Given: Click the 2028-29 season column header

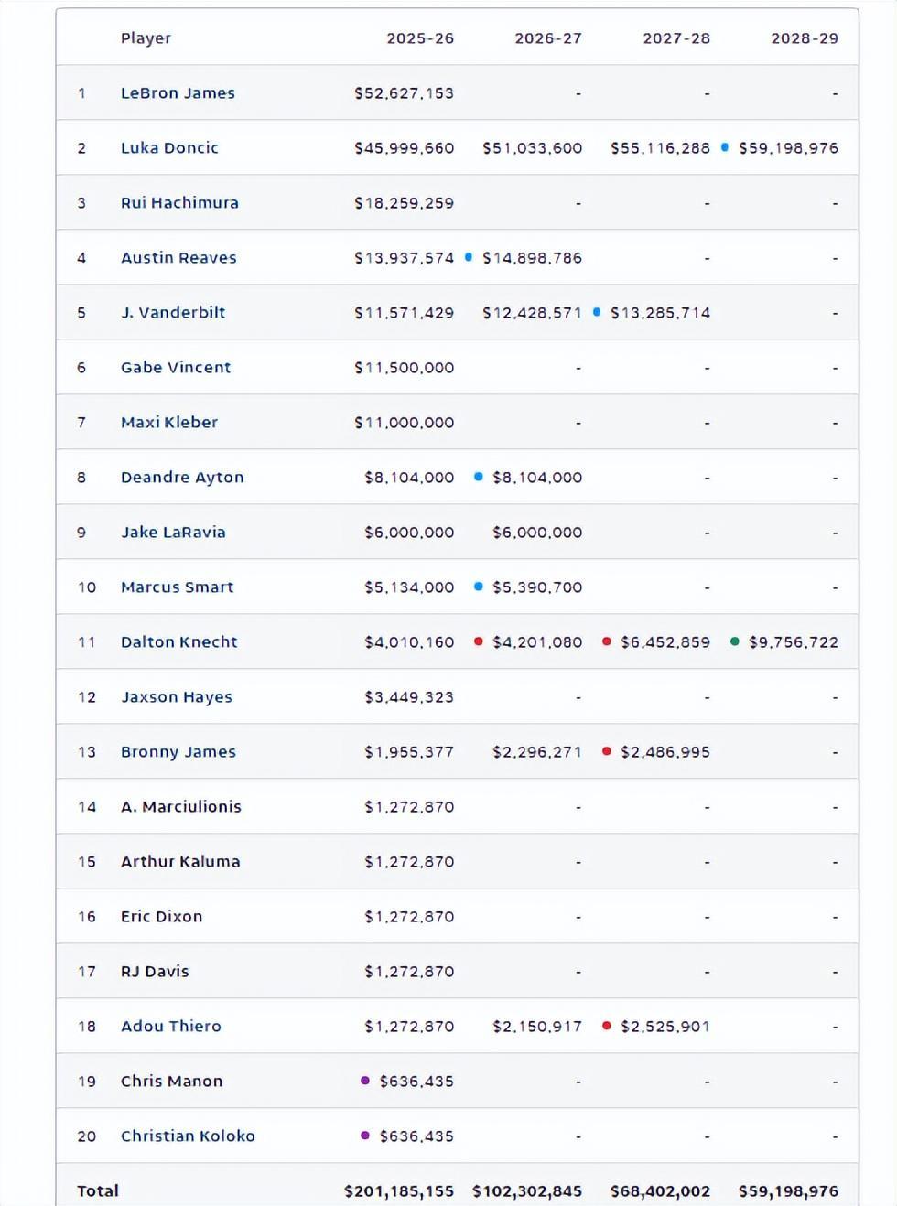Looking at the screenshot, I should click(x=805, y=38).
